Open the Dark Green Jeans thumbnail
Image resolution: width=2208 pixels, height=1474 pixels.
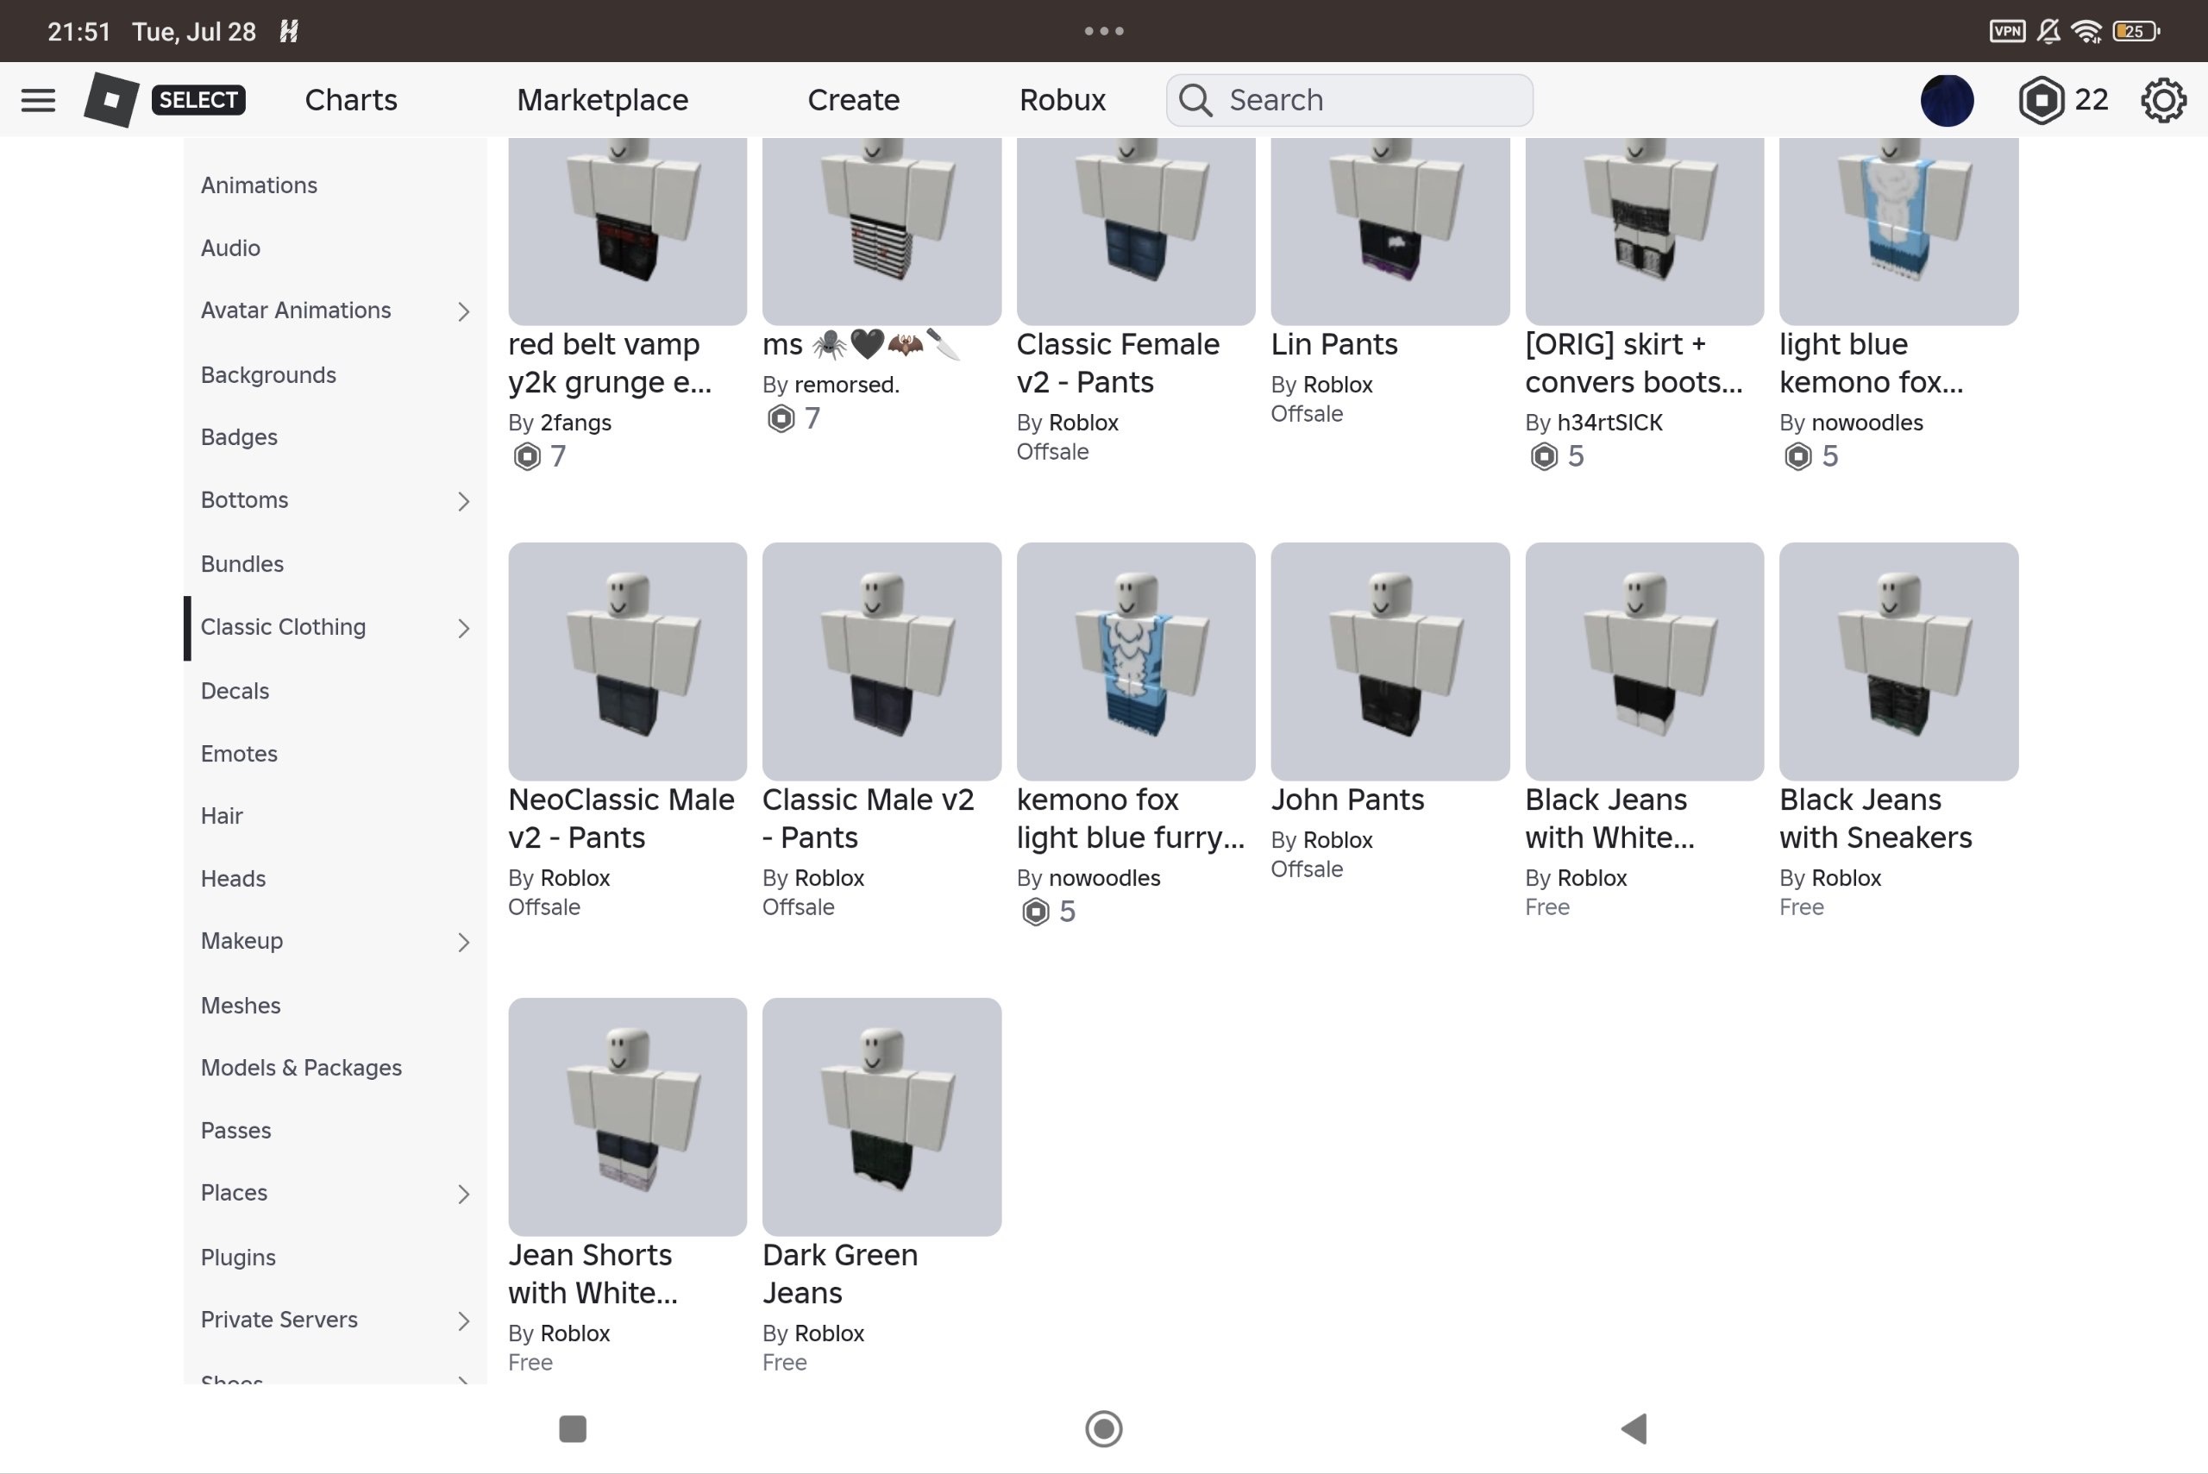[881, 1117]
